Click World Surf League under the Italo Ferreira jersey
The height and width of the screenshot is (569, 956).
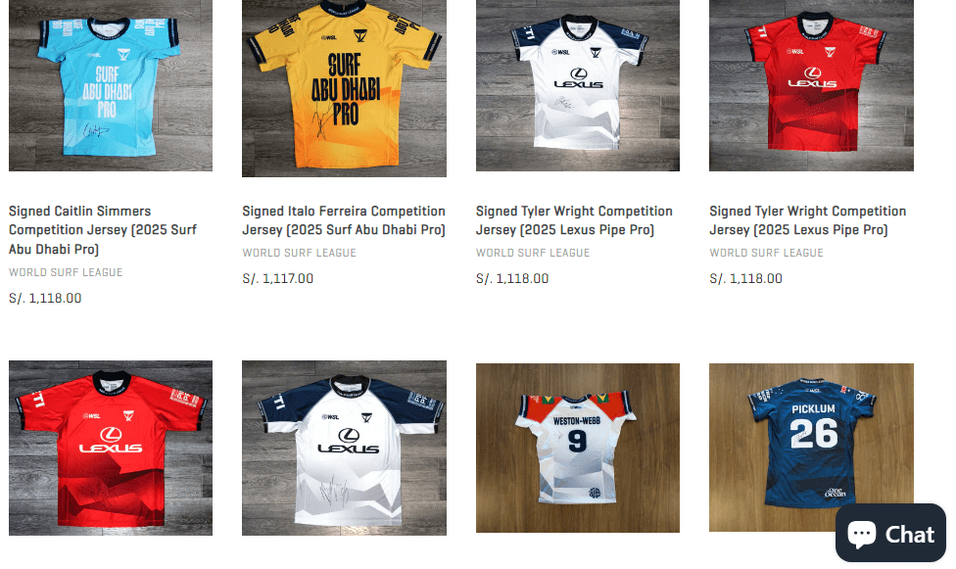coord(300,253)
